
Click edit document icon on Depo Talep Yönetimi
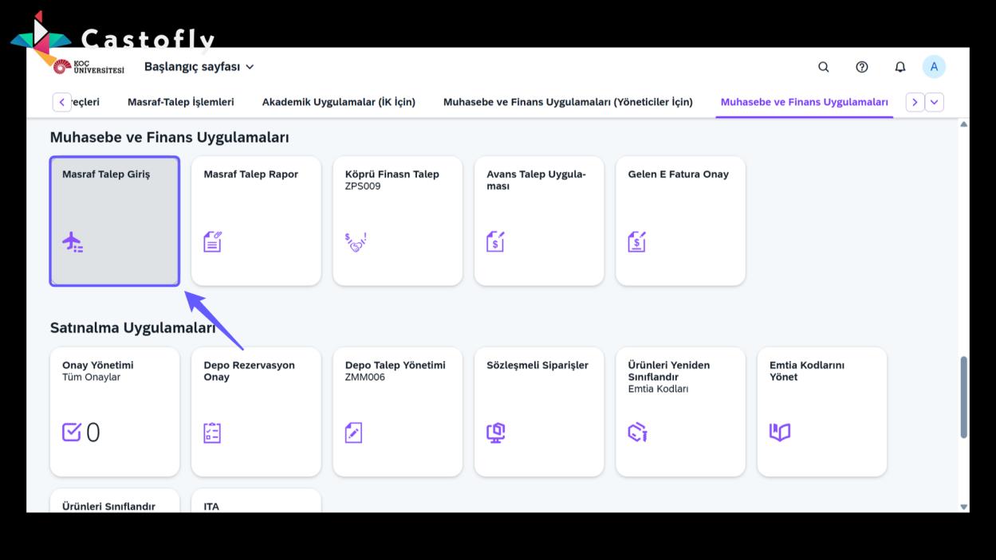[x=353, y=433]
